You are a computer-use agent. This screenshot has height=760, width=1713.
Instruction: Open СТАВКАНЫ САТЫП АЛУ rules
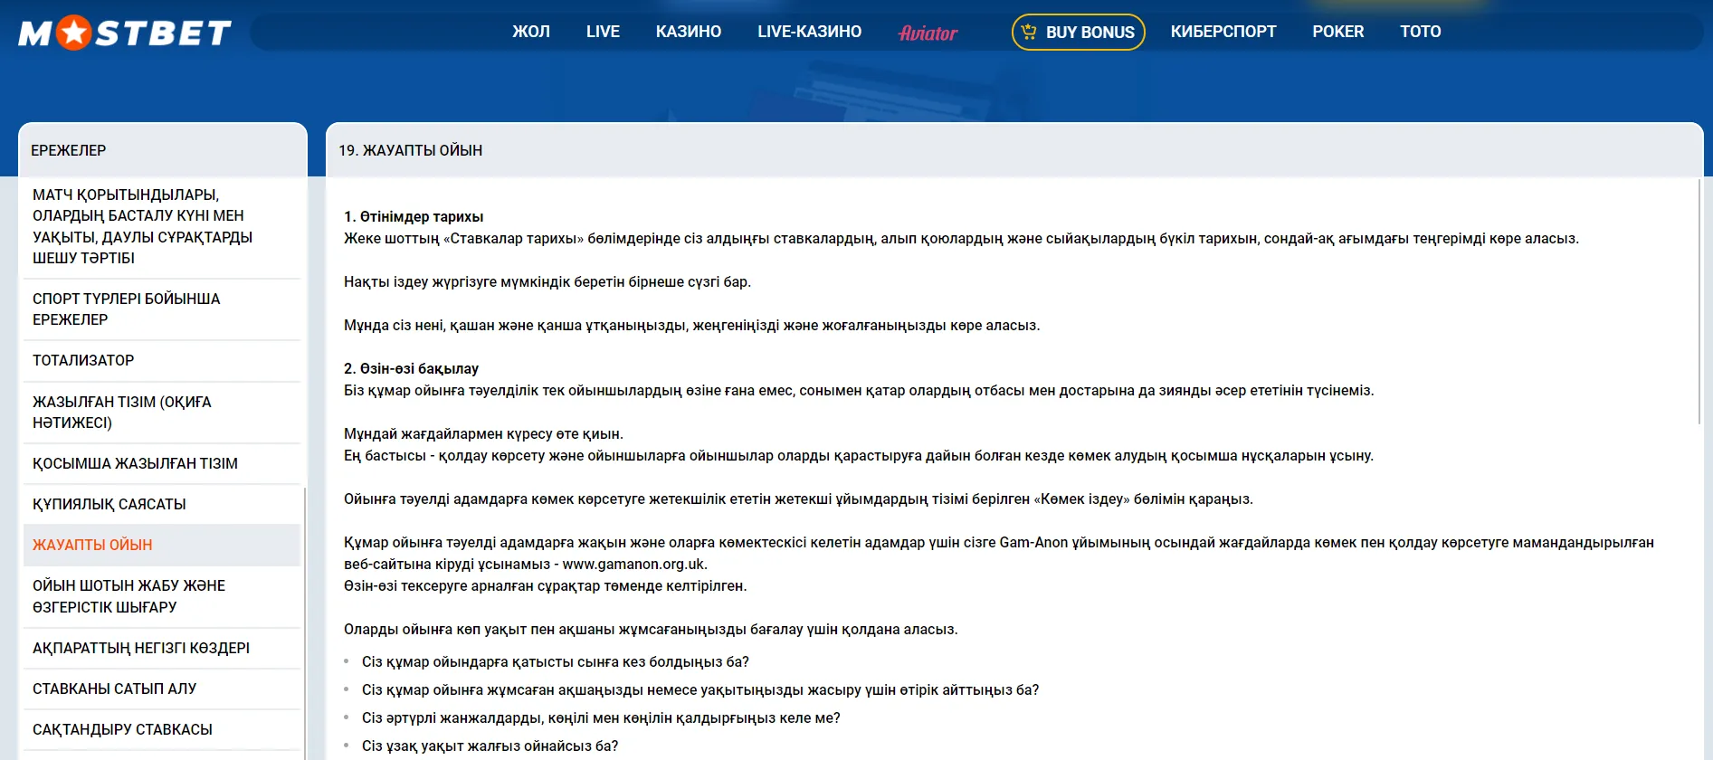[115, 689]
